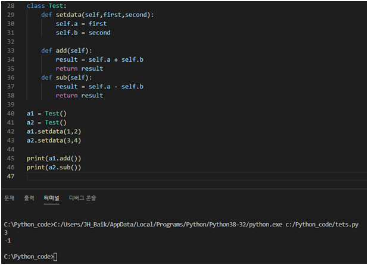Click 'self.b = second' line
The width and height of the screenshot is (368, 265).
[83, 33]
